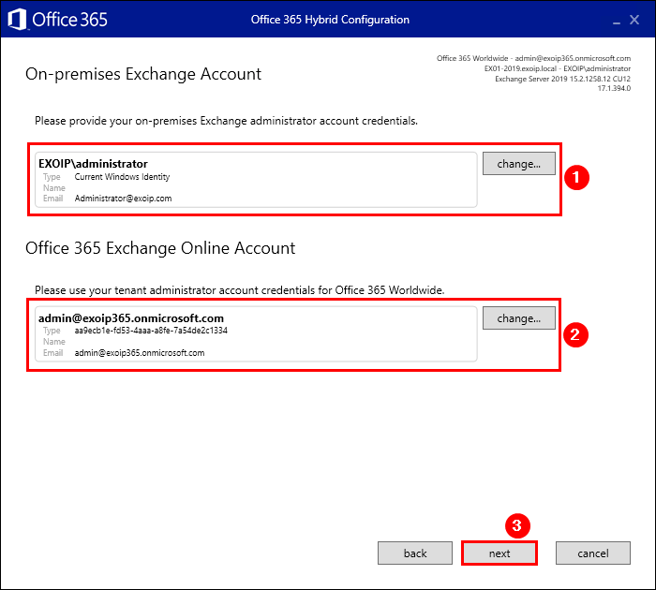The height and width of the screenshot is (590, 656).
Task: Minimize the Hybrid Configuration window
Action: pyautogui.click(x=615, y=20)
